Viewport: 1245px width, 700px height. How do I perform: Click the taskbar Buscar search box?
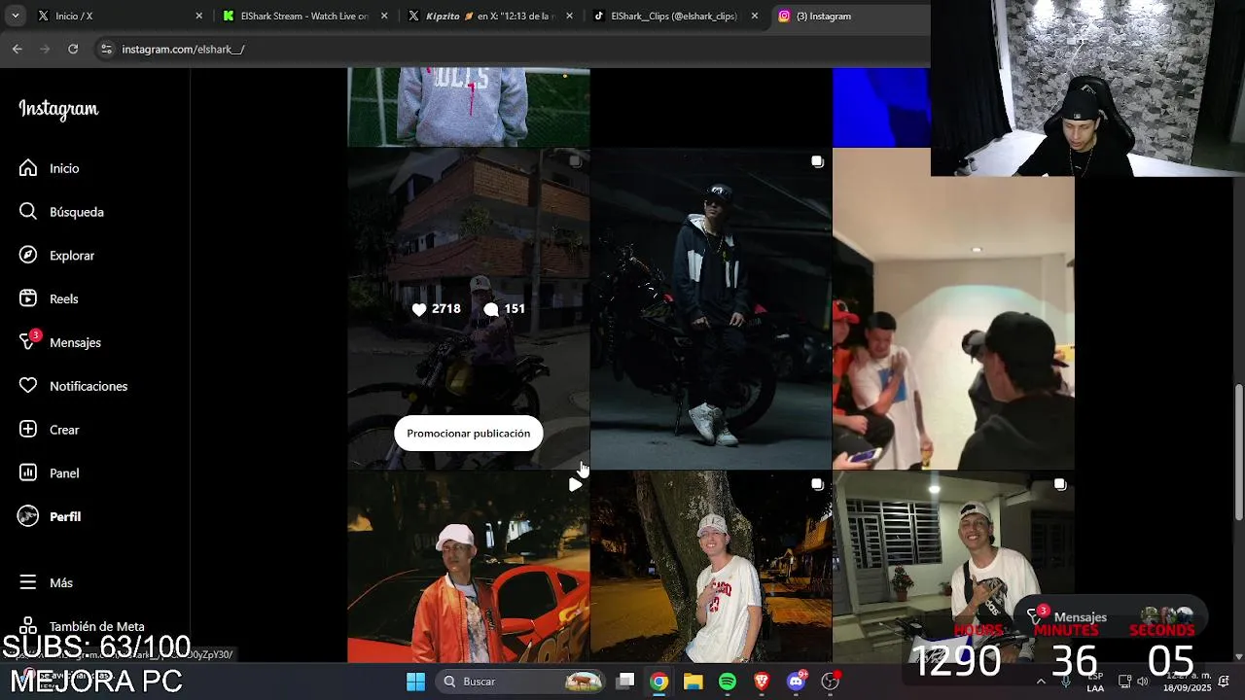tap(521, 682)
